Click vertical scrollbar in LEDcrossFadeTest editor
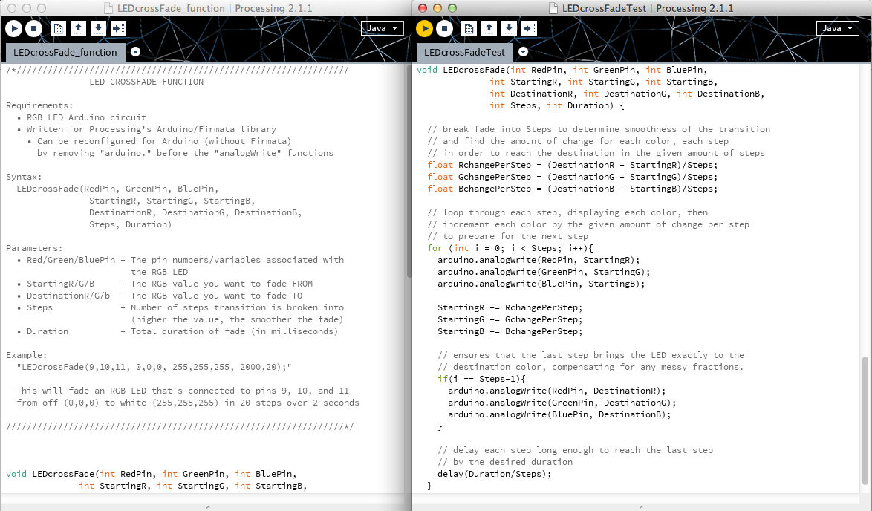Viewport: 872px width, 511px height. coord(865,420)
